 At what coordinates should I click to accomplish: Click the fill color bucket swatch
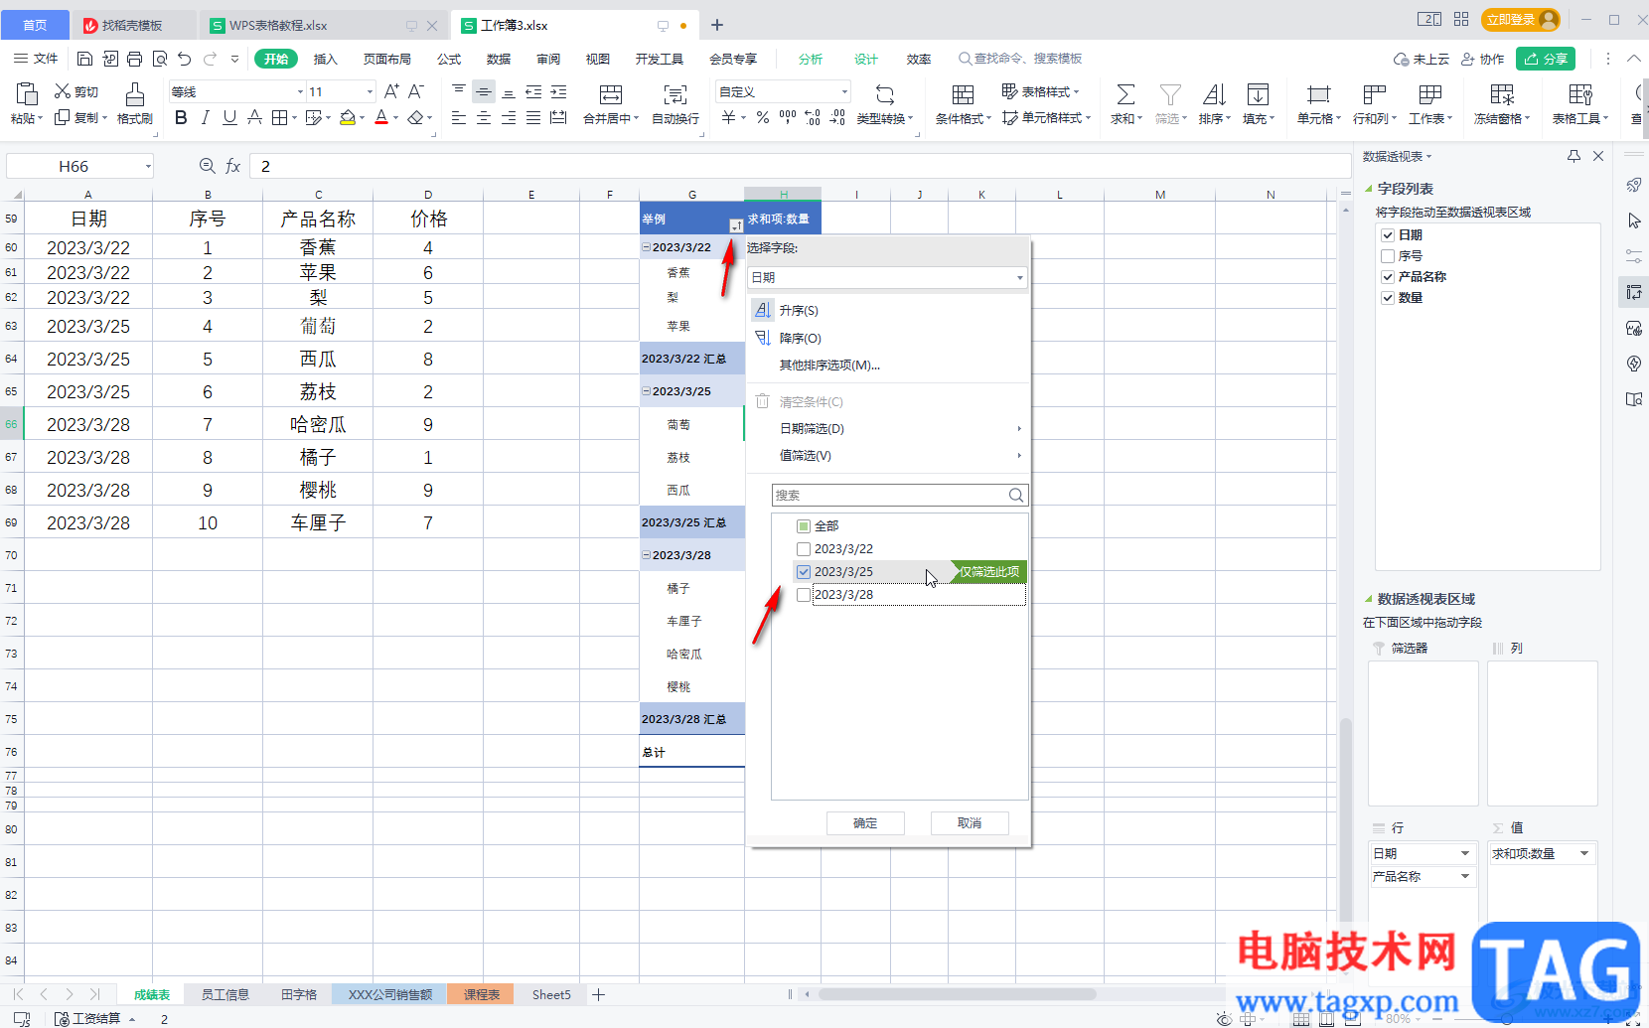tap(348, 118)
